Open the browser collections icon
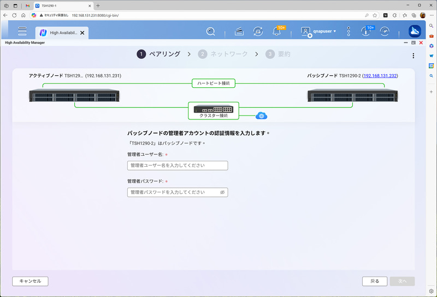The image size is (437, 297). [414, 15]
